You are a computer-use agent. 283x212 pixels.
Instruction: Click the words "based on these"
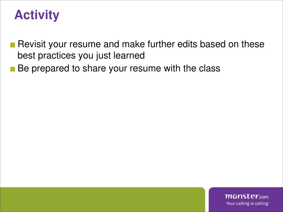tap(232, 44)
